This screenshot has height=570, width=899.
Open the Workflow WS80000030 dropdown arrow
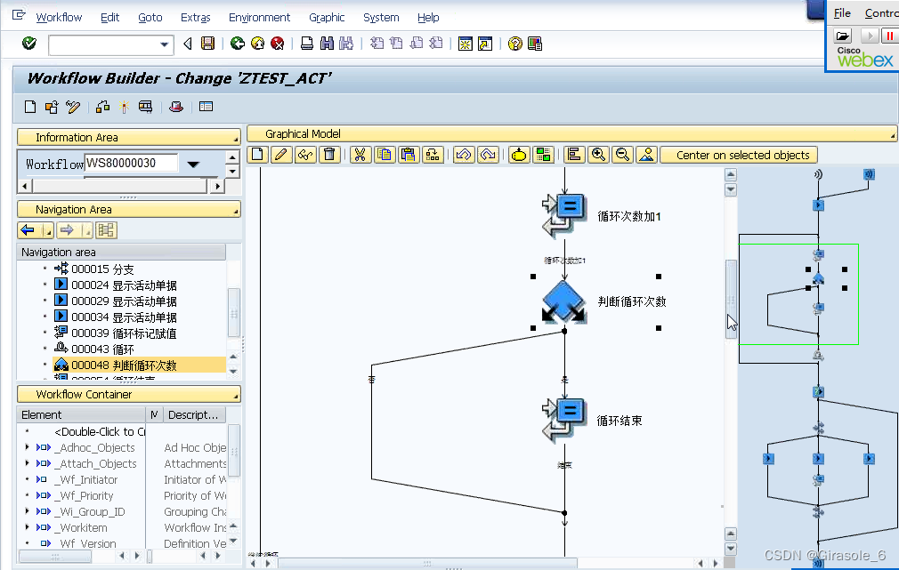[x=193, y=165]
